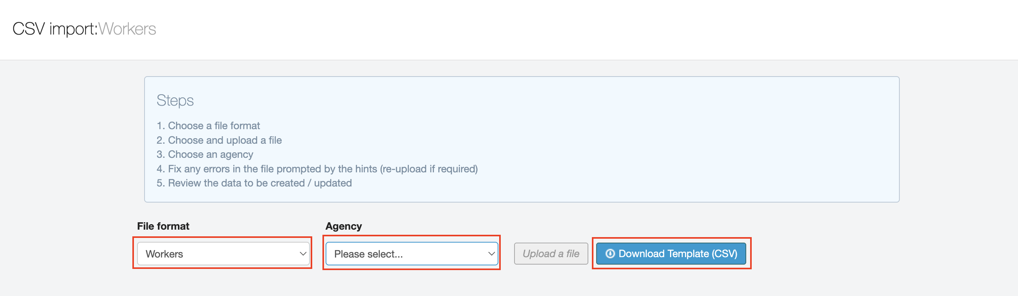The width and height of the screenshot is (1018, 296).
Task: Click the grey "Workers" title text
Action: tap(127, 29)
